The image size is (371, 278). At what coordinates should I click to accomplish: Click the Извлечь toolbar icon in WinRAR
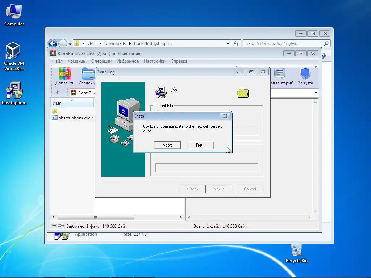[87, 76]
